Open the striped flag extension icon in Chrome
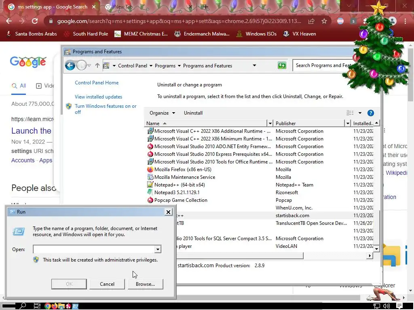The height and width of the screenshot is (310, 414). pos(340,21)
